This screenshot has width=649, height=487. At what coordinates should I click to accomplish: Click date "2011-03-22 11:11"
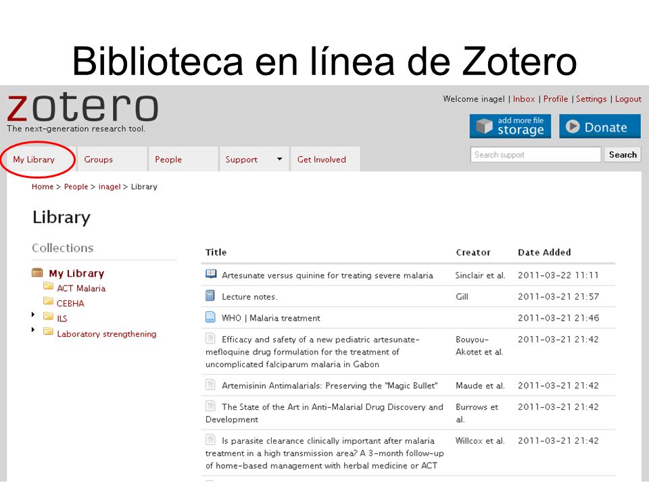(x=558, y=275)
